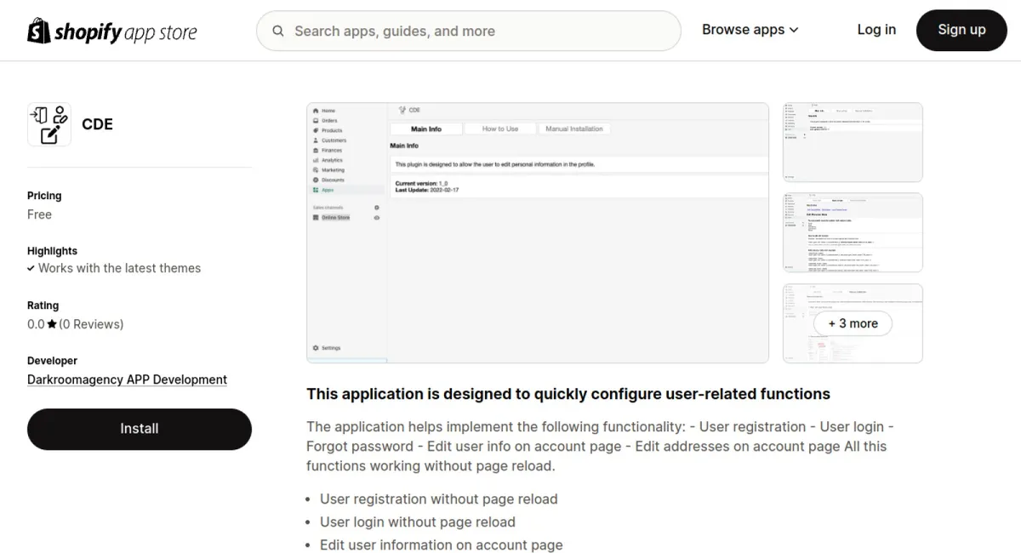Click the User login without page reload bullet
The width and height of the screenshot is (1021, 553).
click(418, 522)
